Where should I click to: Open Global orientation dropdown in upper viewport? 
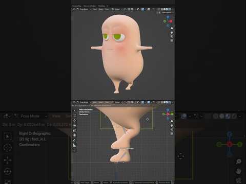(116, 9)
